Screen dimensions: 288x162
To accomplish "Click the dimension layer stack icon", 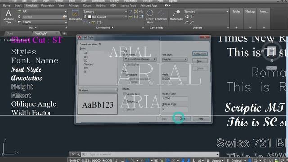I will pos(85,17).
